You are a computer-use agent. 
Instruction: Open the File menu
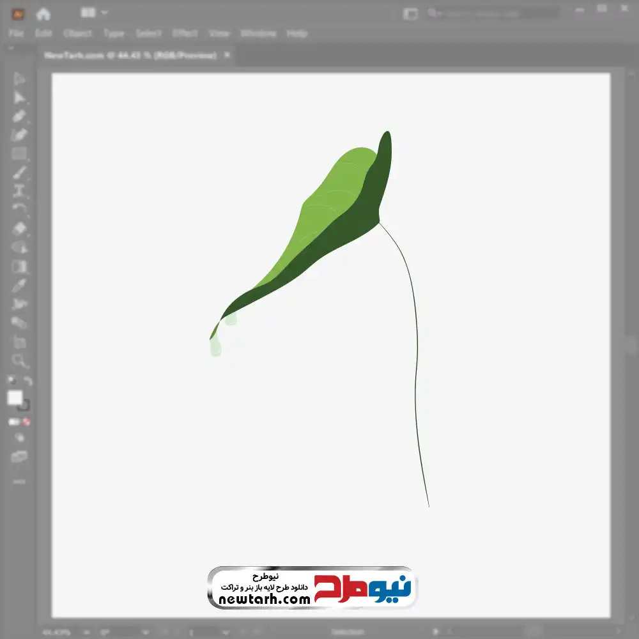[x=17, y=33]
